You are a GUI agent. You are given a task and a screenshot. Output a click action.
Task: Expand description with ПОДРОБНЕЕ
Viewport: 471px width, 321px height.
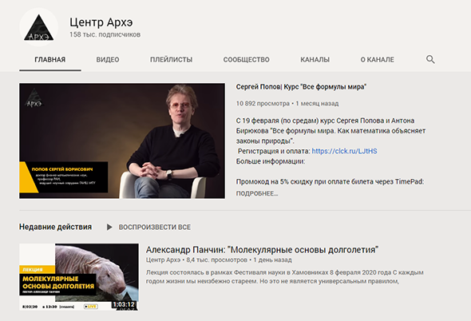tap(257, 193)
